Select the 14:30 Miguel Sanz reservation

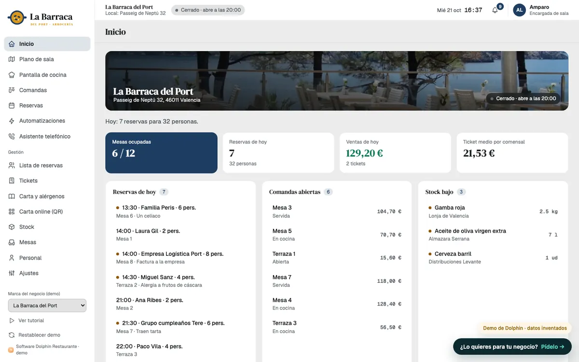coord(180,281)
